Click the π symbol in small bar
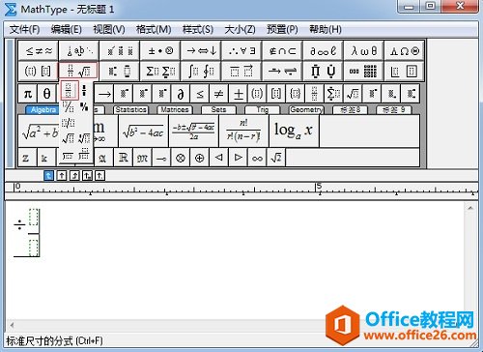This screenshot has width=483, height=352. tap(28, 94)
